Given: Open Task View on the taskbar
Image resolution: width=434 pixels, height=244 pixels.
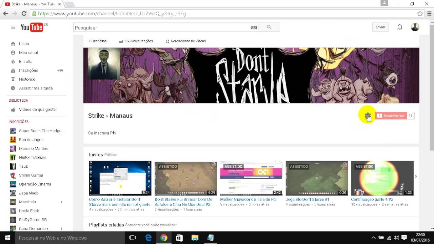Looking at the screenshot, I should click(x=133, y=238).
